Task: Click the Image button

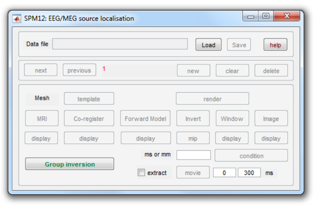Action: click(271, 118)
